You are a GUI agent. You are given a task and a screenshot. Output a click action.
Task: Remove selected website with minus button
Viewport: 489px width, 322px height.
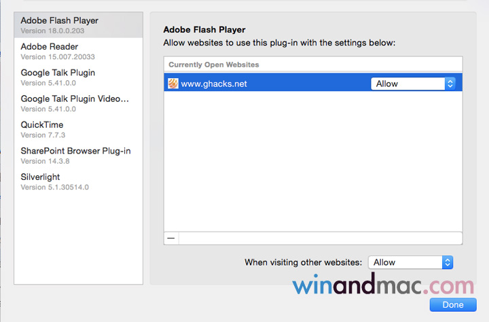[x=171, y=238]
